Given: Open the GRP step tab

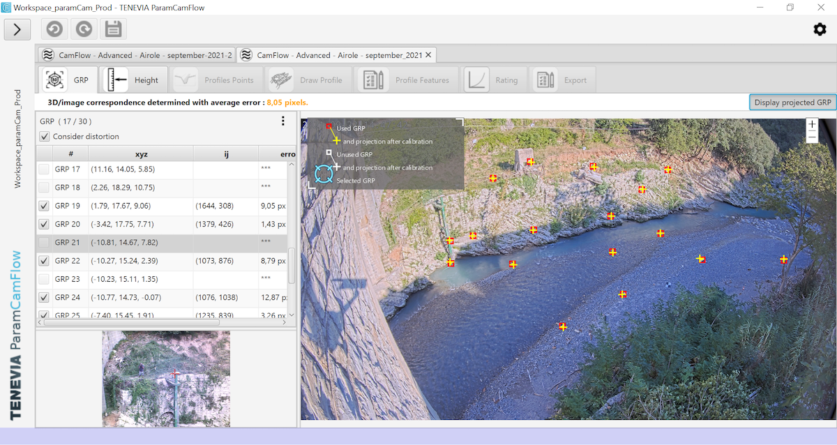Looking at the screenshot, I should tap(68, 80).
